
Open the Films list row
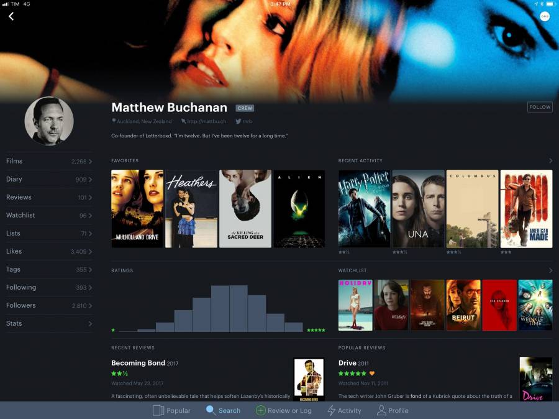point(49,161)
